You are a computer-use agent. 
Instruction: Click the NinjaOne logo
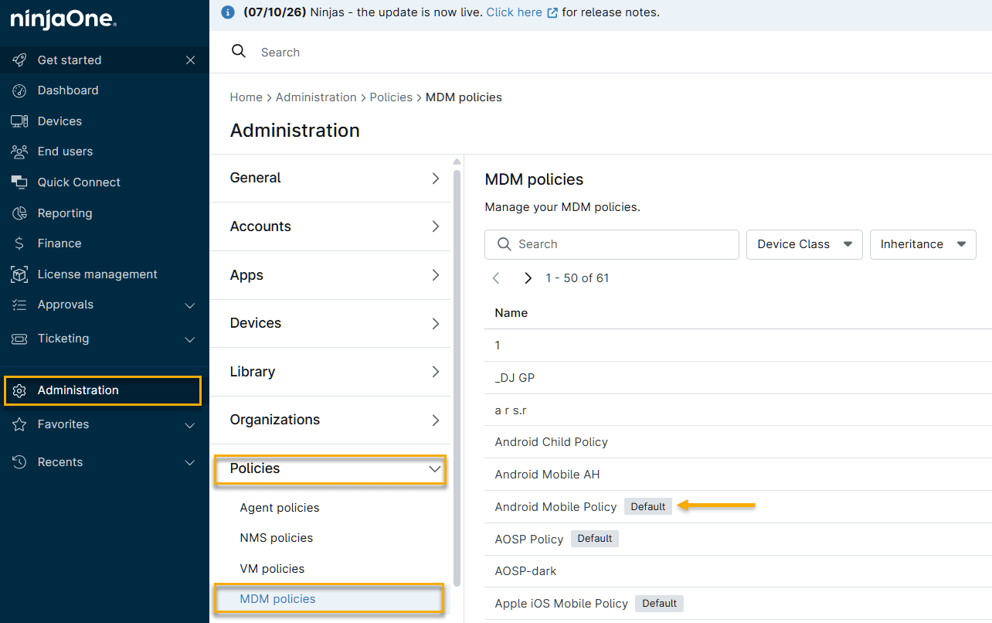pos(63,19)
